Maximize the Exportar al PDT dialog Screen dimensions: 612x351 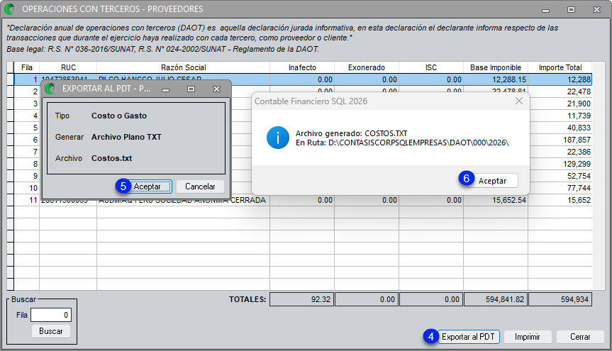[191, 89]
